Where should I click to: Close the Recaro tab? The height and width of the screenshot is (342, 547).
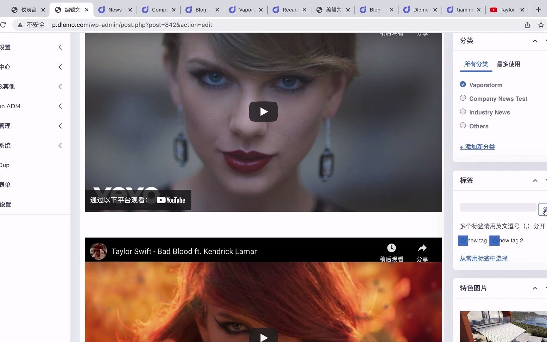click(305, 10)
